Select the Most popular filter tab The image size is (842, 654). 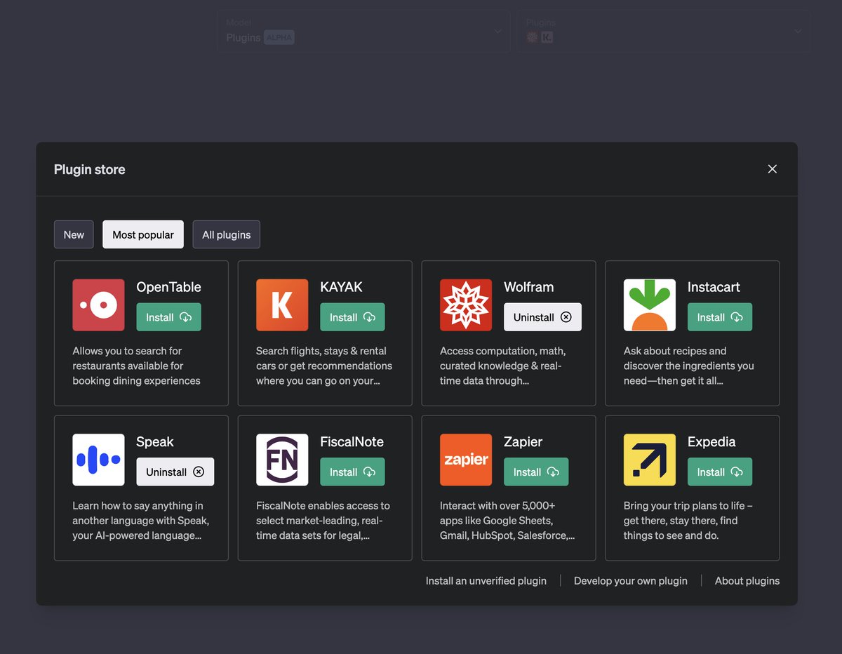tap(143, 234)
